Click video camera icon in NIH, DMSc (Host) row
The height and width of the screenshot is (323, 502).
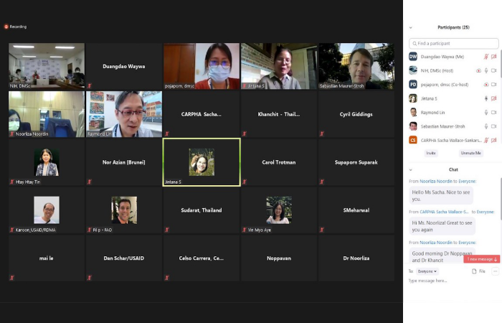pos(494,70)
